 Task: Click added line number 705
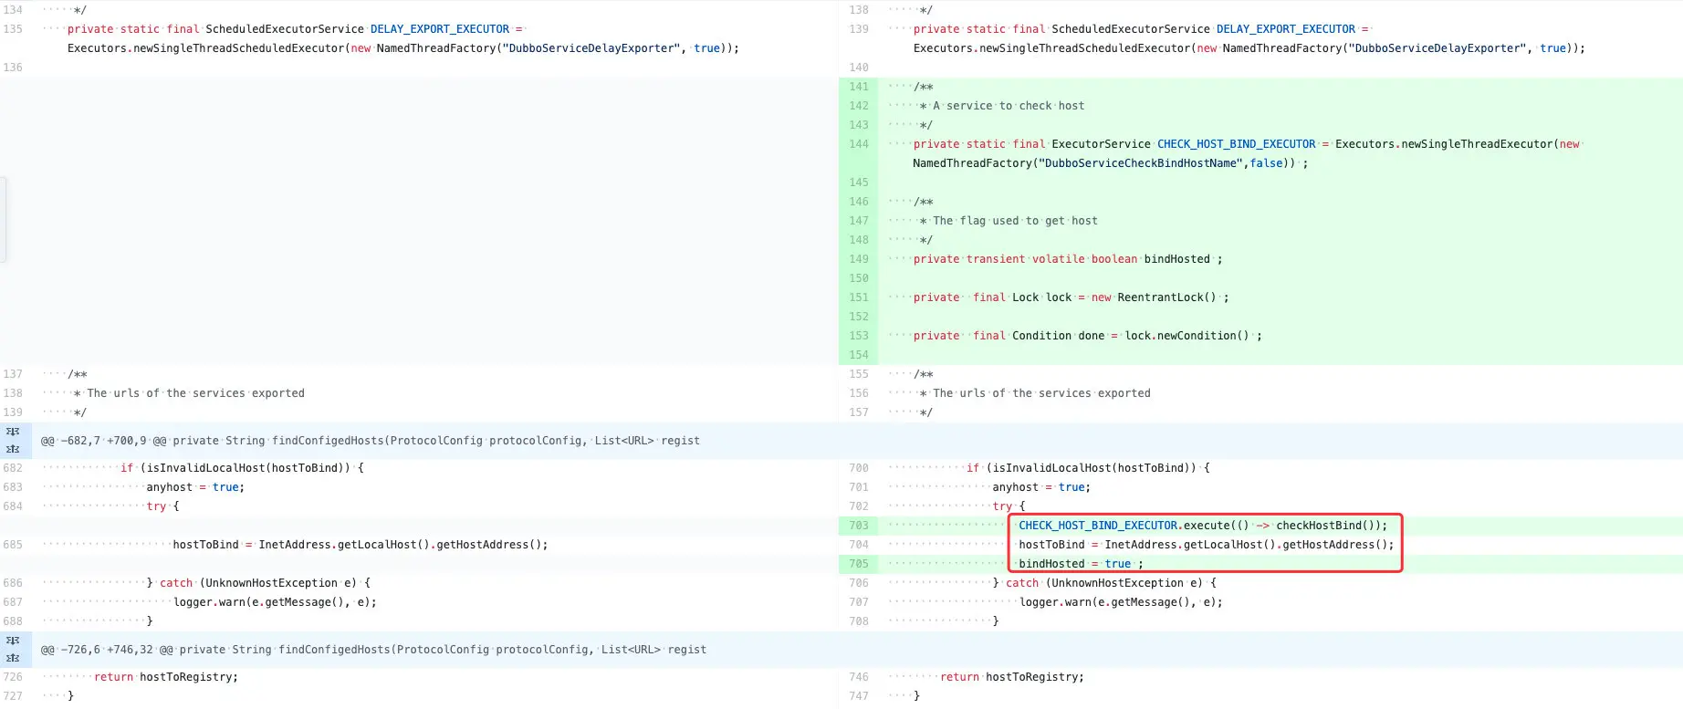click(858, 564)
